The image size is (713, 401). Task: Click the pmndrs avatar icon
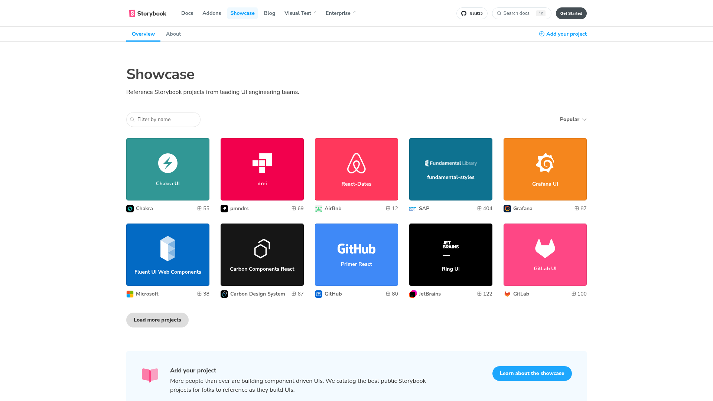(224, 209)
